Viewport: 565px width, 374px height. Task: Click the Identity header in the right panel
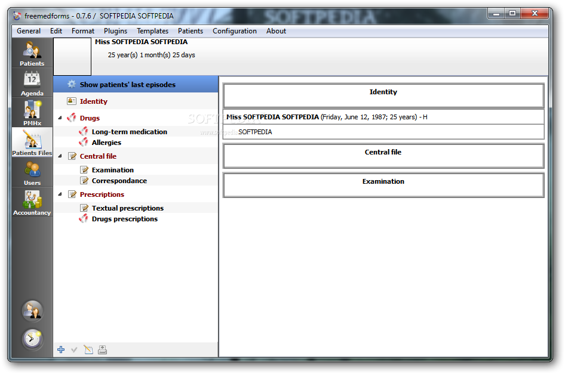[x=383, y=95]
